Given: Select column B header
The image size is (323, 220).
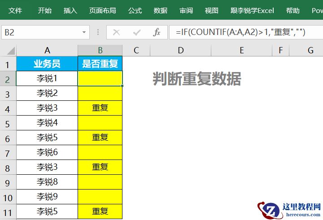Looking at the screenshot, I should pos(100,51).
